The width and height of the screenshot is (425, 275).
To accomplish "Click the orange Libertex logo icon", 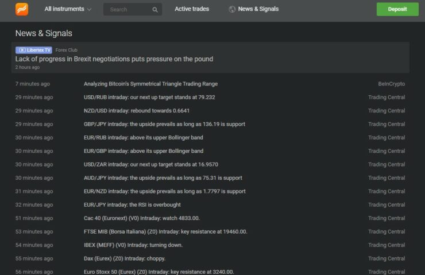I will 22,9.
